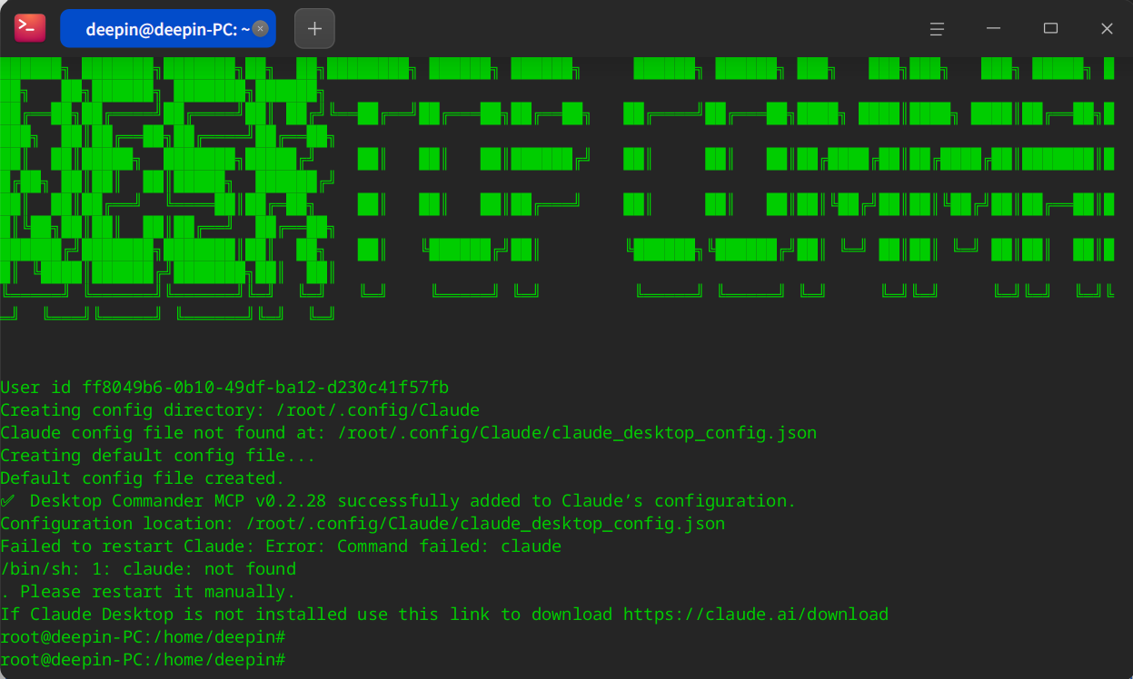This screenshot has height=679, width=1133.
Task: Minimize the terminal window
Action: (x=995, y=29)
